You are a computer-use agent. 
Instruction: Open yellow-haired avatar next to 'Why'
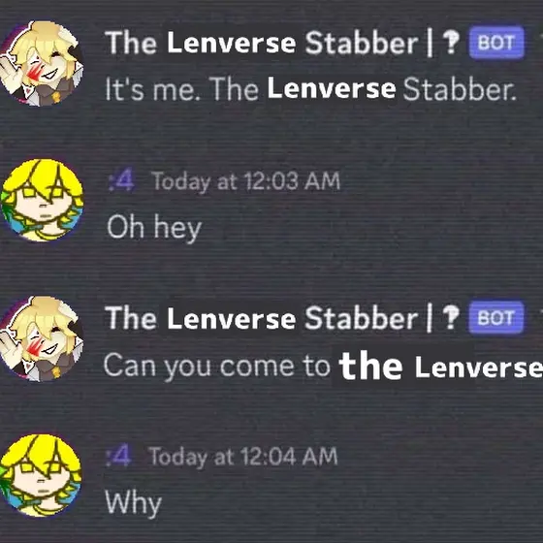click(41, 475)
